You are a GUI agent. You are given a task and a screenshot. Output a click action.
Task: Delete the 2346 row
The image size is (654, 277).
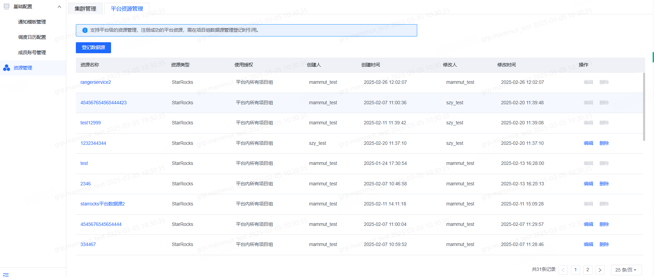click(604, 184)
